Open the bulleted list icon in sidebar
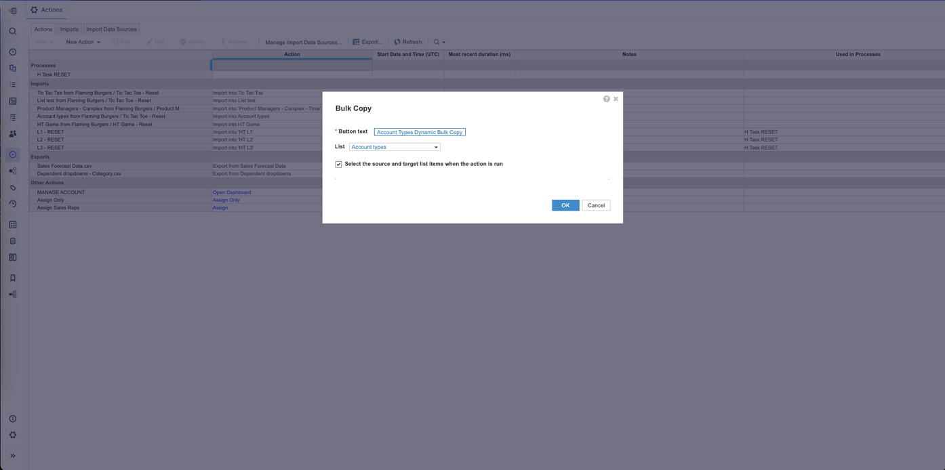The height and width of the screenshot is (470, 945). click(x=12, y=85)
